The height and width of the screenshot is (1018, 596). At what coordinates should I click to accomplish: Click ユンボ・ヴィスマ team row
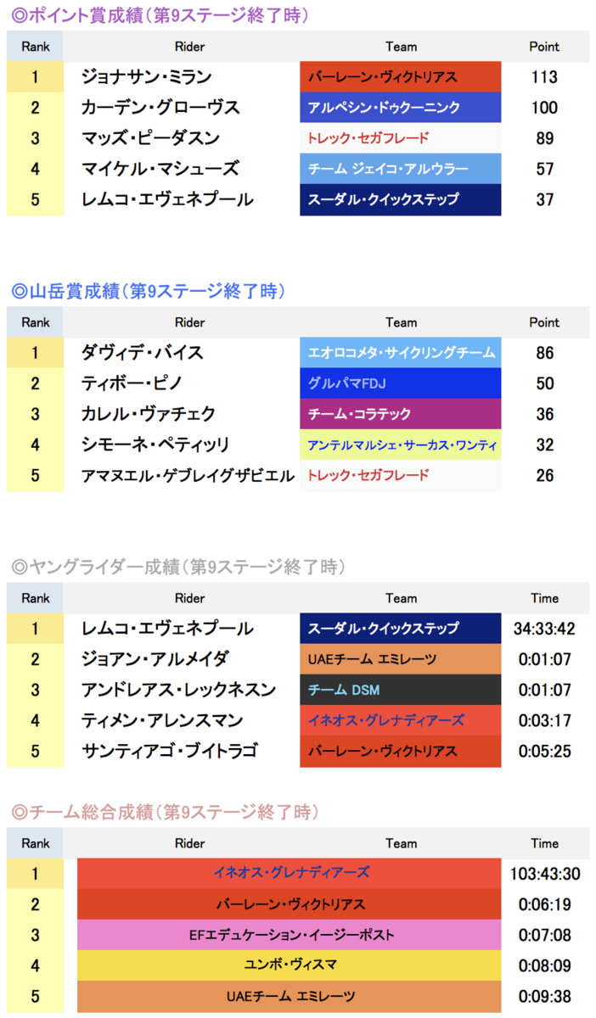click(290, 965)
